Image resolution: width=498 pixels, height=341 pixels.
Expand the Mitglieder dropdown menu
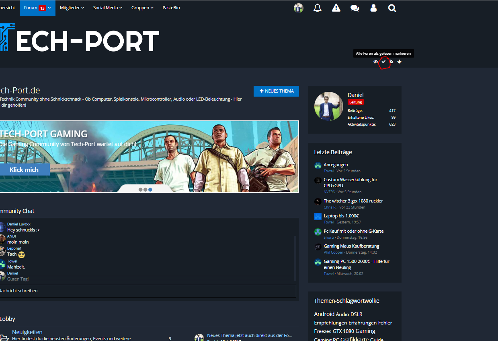point(72,8)
